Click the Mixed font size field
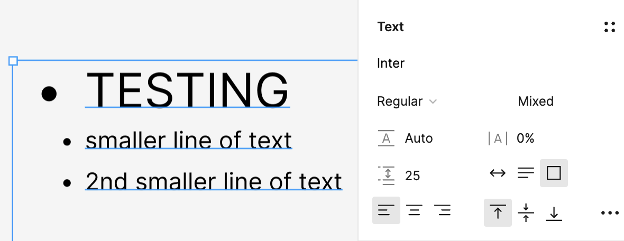Image resolution: width=624 pixels, height=241 pixels. coord(536,101)
